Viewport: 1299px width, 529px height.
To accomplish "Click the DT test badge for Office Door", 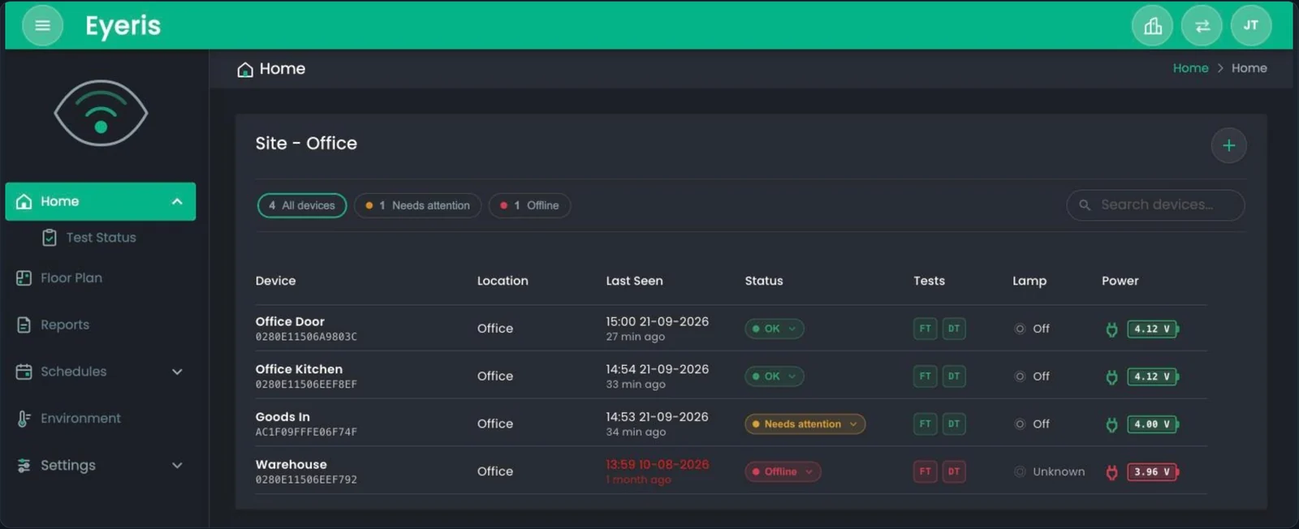I will pos(954,329).
